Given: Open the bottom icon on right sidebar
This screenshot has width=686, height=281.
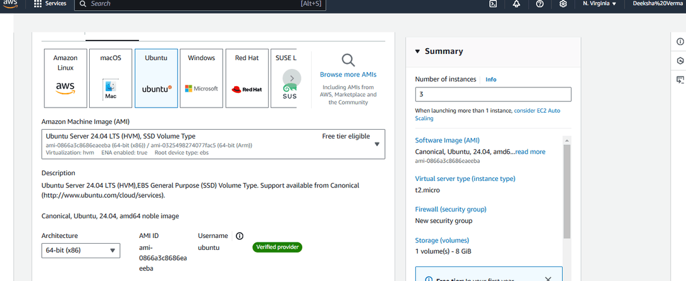Looking at the screenshot, I should pyautogui.click(x=680, y=80).
